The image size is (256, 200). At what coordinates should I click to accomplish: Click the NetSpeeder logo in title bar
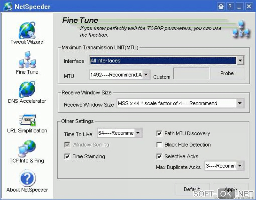(x=8, y=7)
